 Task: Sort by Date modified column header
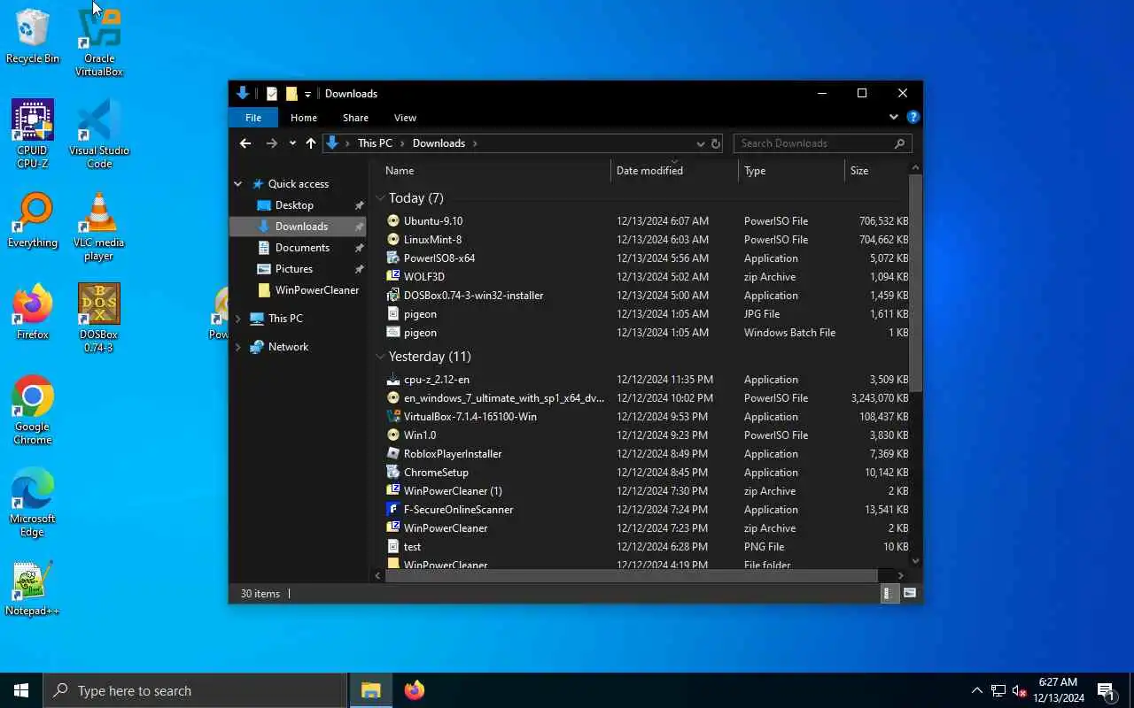(x=674, y=171)
